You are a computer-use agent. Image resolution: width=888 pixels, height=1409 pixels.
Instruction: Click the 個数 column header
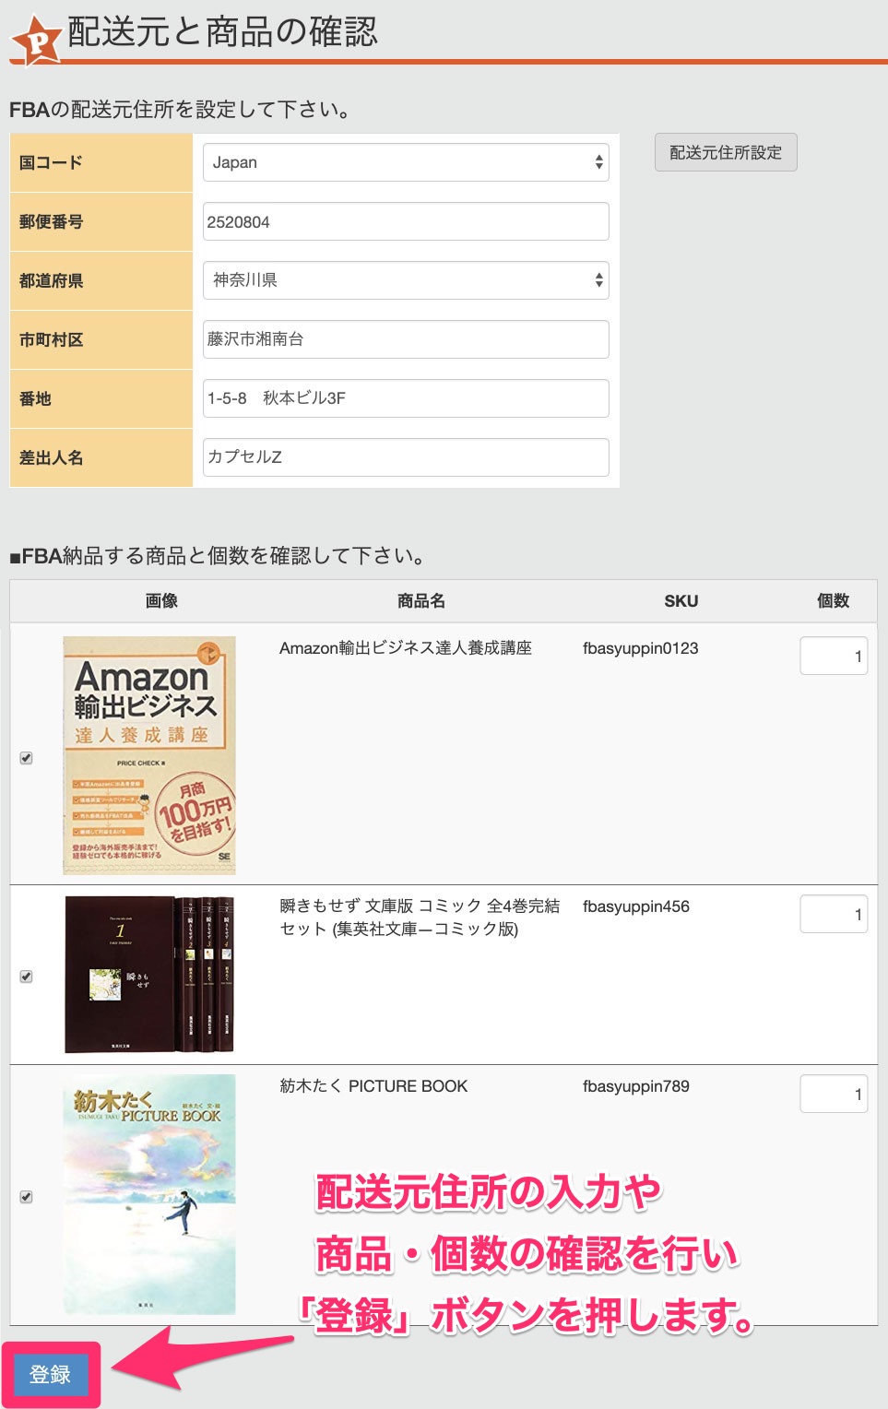(834, 601)
